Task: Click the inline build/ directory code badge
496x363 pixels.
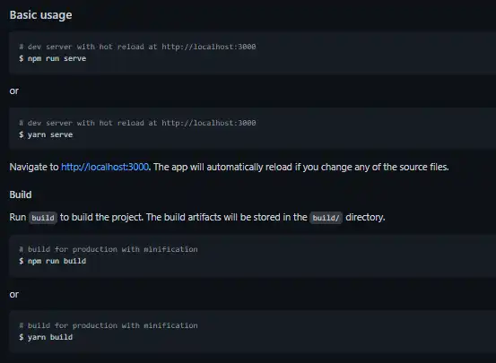Action: coord(326,218)
